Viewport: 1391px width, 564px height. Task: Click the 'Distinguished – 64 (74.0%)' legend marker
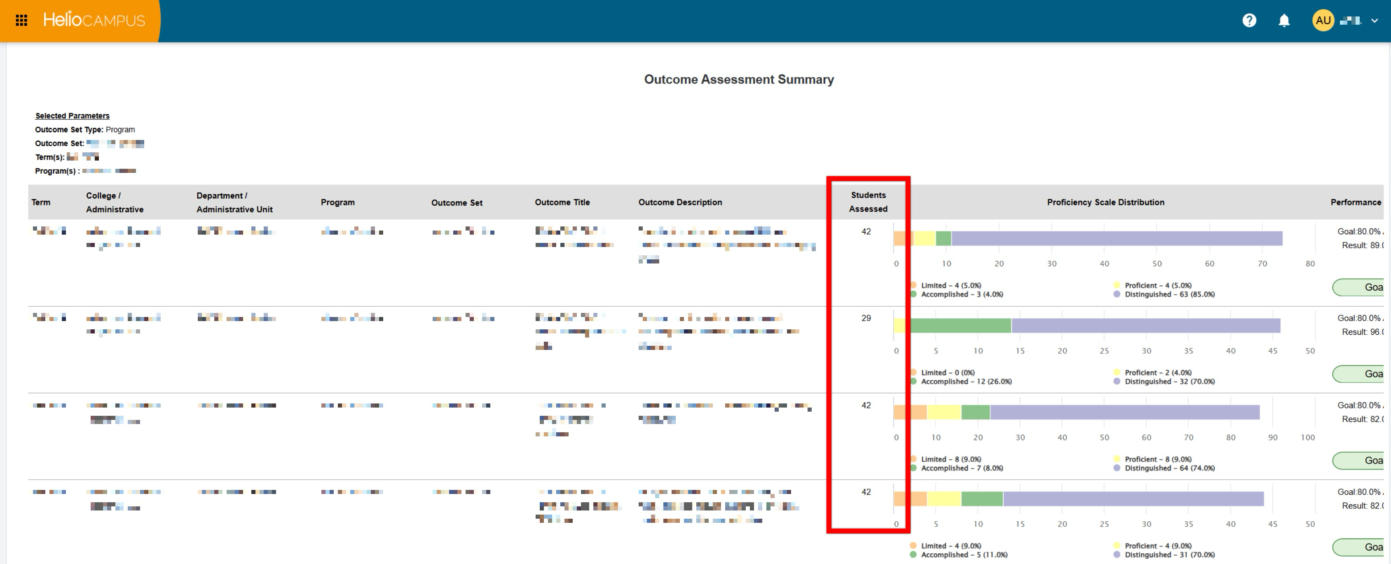tap(1117, 468)
